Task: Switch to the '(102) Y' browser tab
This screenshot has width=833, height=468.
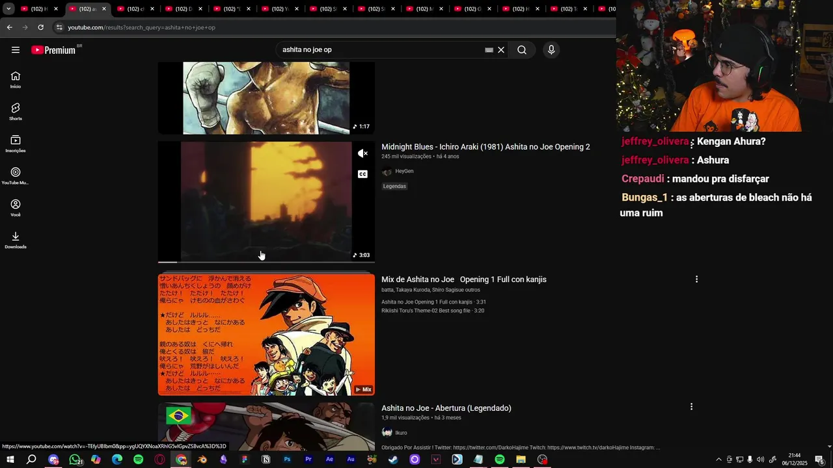Action: (x=279, y=9)
